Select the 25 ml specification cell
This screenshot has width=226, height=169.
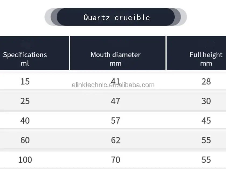(x=25, y=101)
